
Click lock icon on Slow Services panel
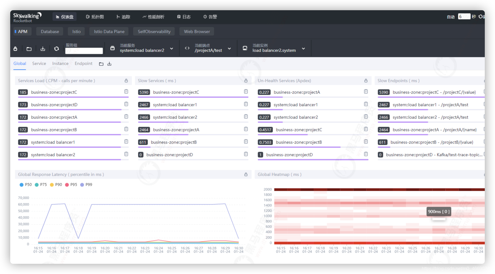click(246, 81)
